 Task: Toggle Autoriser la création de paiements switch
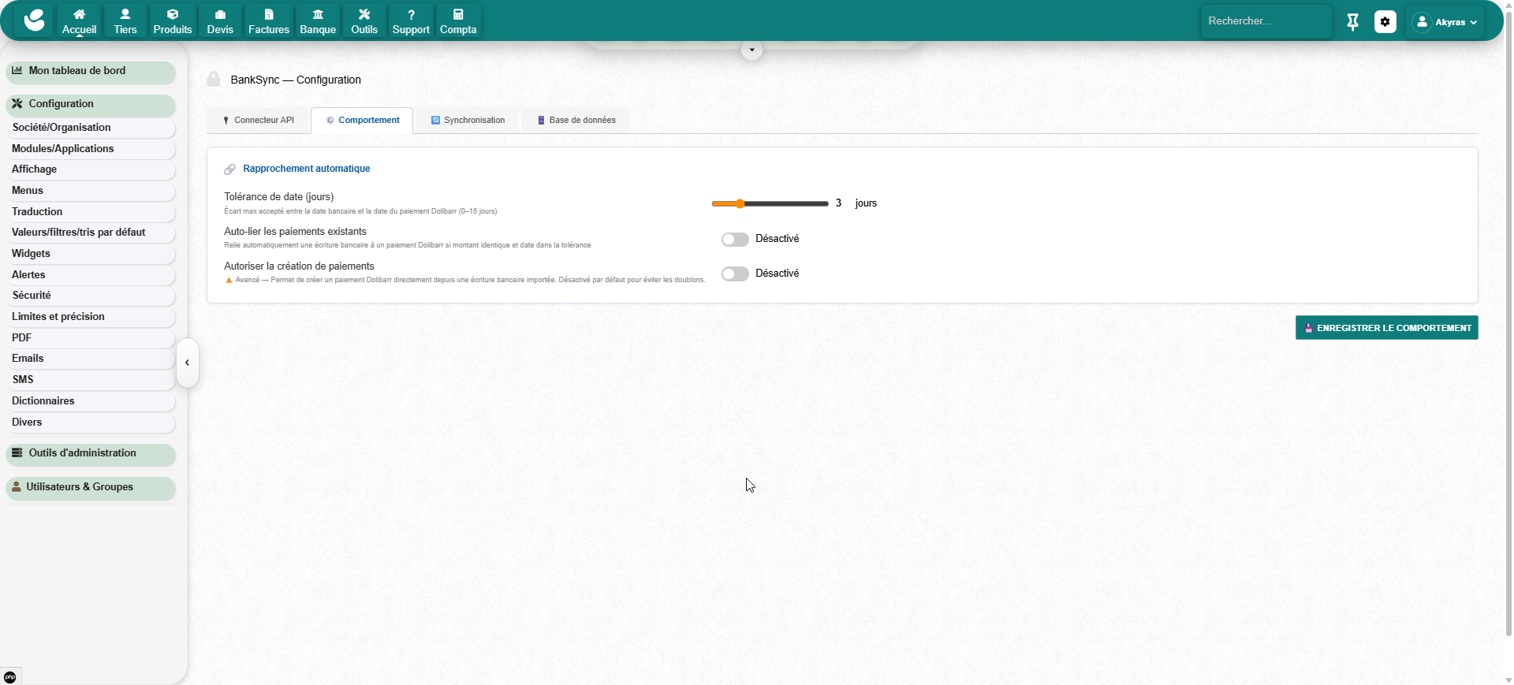[x=735, y=274]
